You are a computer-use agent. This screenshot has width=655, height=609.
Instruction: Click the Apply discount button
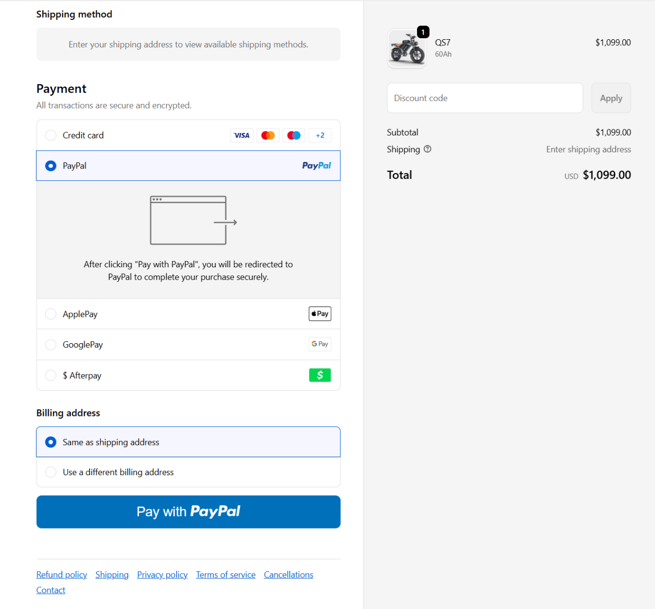(611, 98)
